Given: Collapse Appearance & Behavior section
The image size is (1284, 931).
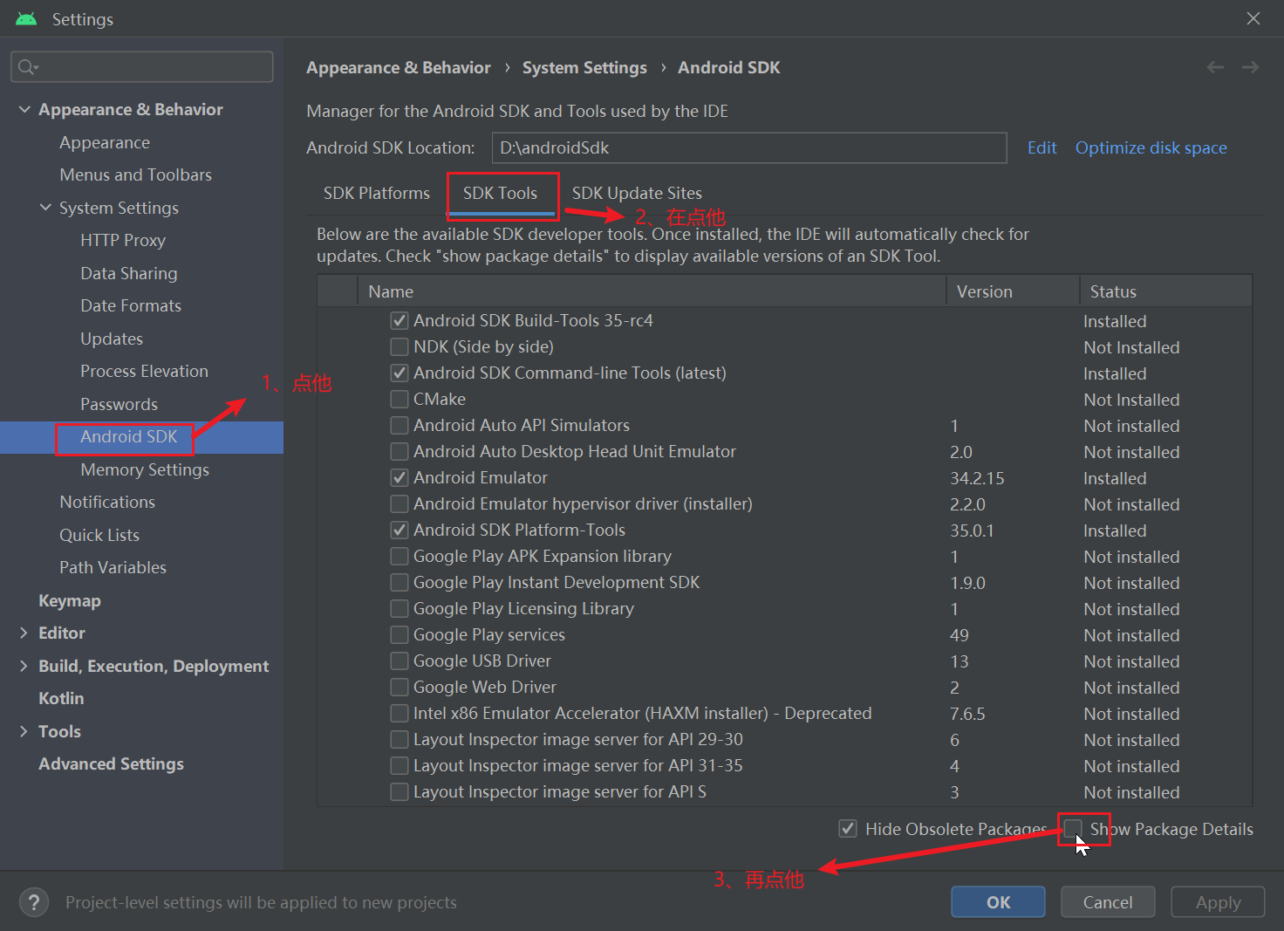Looking at the screenshot, I should pos(24,109).
